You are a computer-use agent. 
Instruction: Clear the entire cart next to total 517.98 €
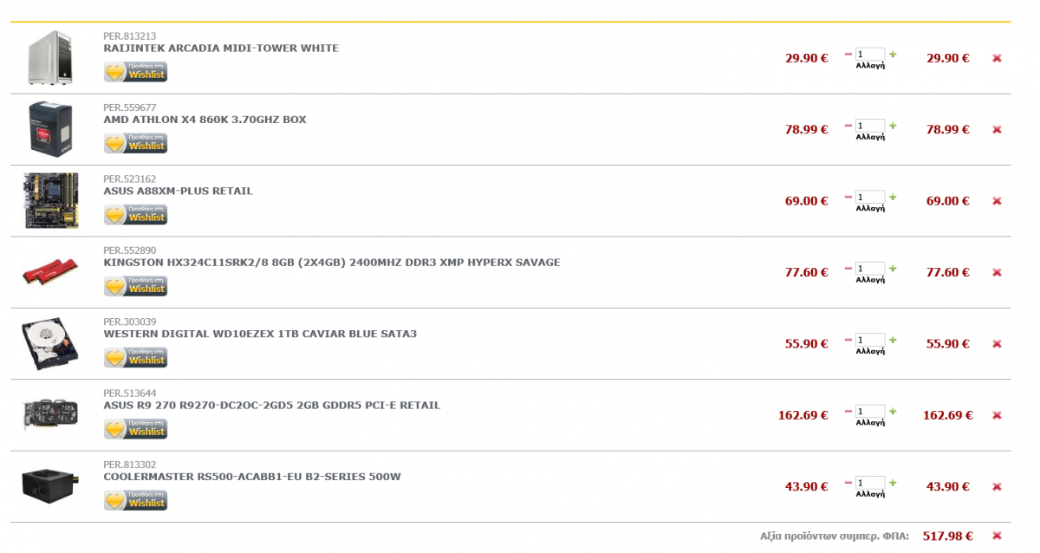click(997, 536)
